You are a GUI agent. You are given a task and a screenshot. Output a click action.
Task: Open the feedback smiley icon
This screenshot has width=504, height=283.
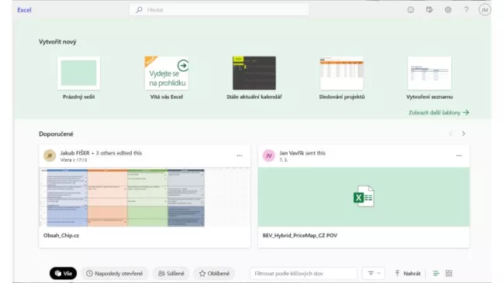pyautogui.click(x=411, y=10)
